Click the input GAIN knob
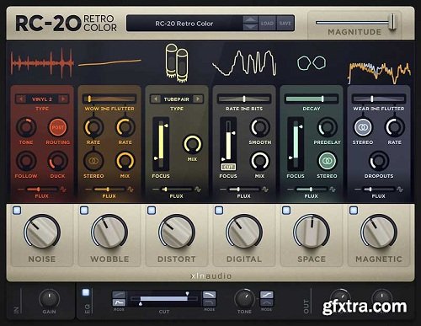This screenshot has height=326, width=421. [49, 298]
